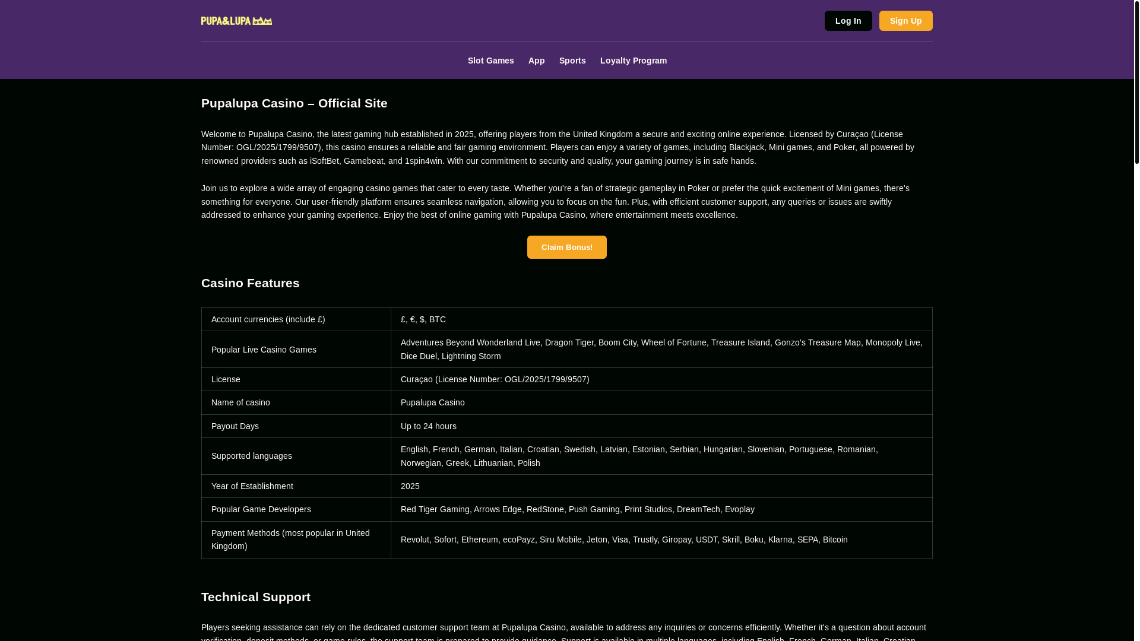The width and height of the screenshot is (1140, 641).
Task: Select the 'Name of casino' cell
Action: click(x=296, y=402)
